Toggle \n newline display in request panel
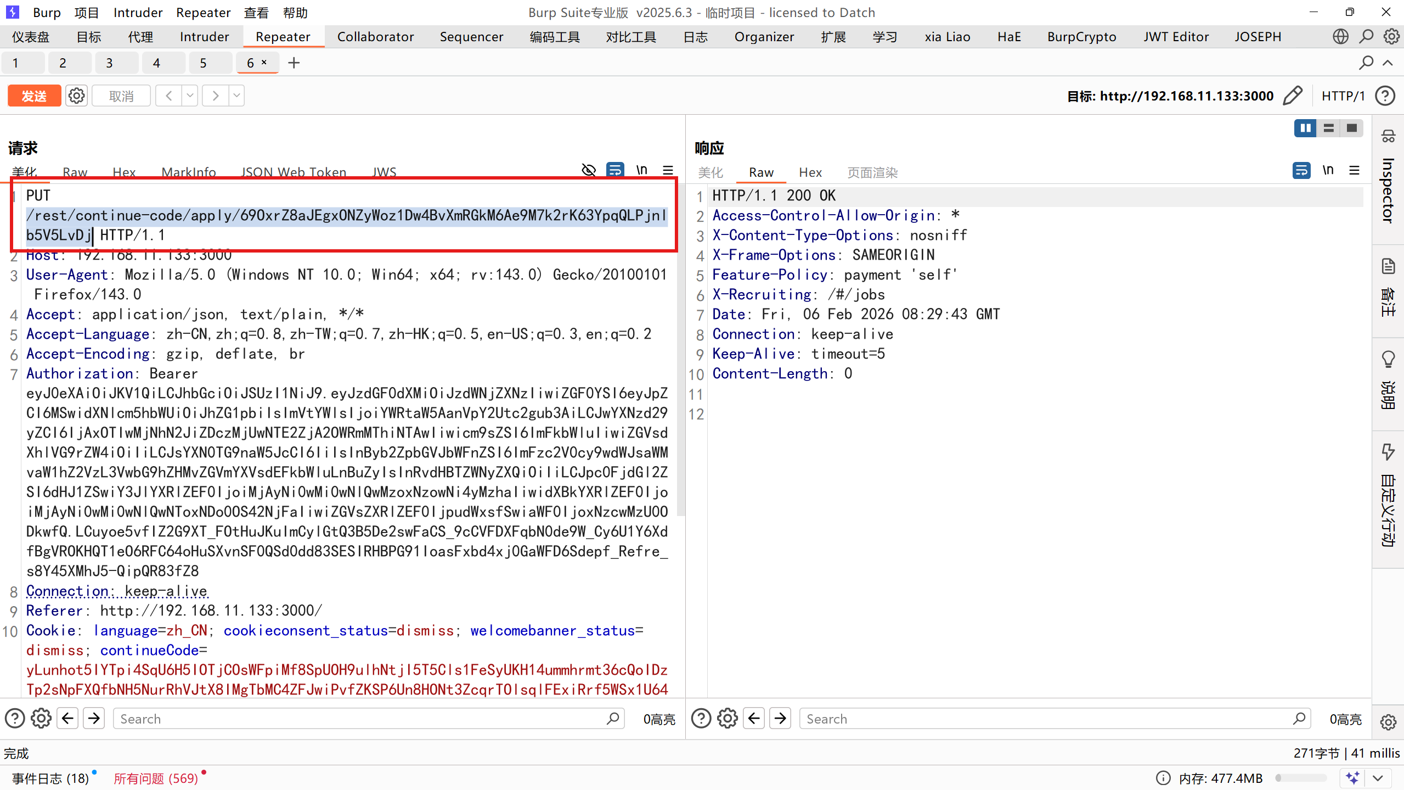Image resolution: width=1404 pixels, height=790 pixels. [x=641, y=170]
